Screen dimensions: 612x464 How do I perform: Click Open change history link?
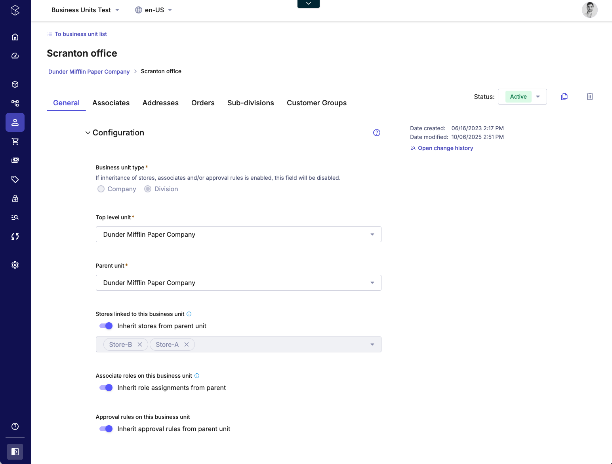click(x=445, y=148)
